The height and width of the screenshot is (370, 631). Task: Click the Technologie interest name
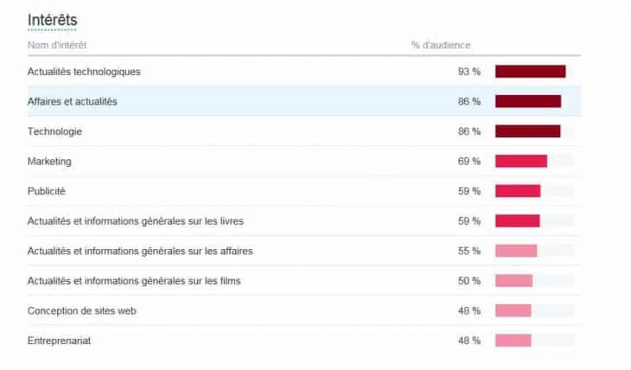(x=54, y=131)
